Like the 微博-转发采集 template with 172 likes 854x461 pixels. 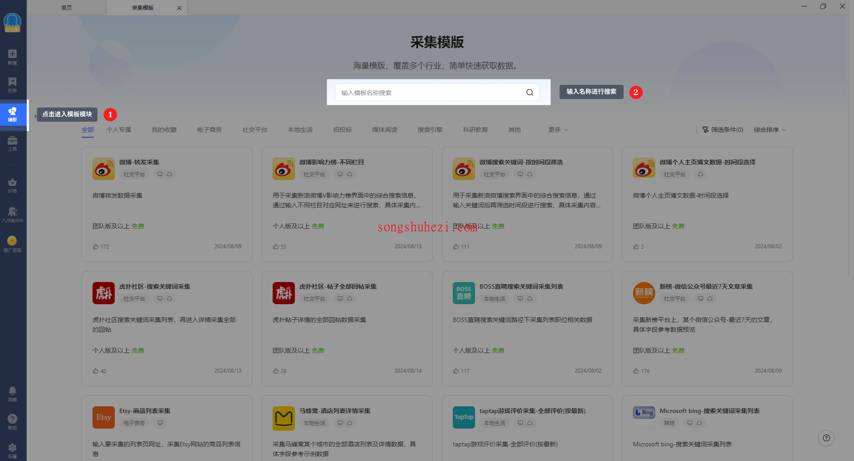[96, 246]
